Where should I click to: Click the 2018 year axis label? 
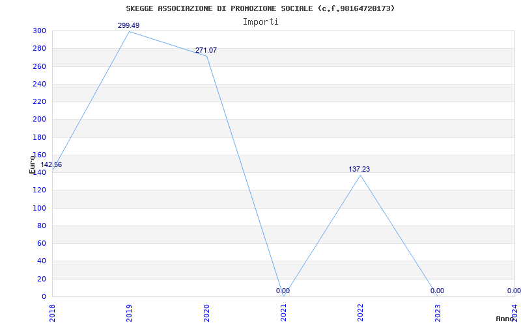(x=52, y=313)
